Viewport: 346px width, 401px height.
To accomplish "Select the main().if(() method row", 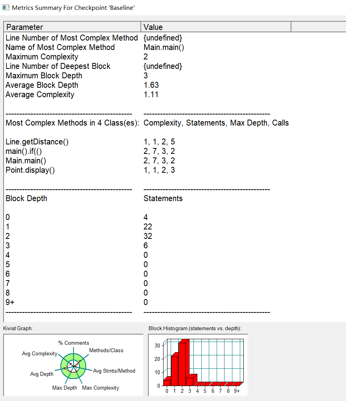I will coord(175,151).
